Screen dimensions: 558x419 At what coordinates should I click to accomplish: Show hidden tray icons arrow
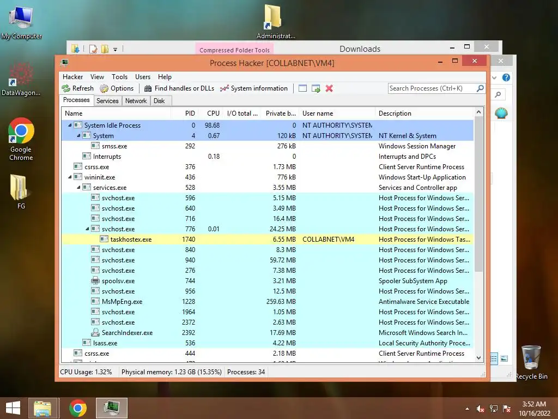(x=467, y=409)
